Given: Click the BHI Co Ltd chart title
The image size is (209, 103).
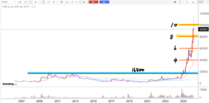Looking at the screenshot, I should click(16, 7).
